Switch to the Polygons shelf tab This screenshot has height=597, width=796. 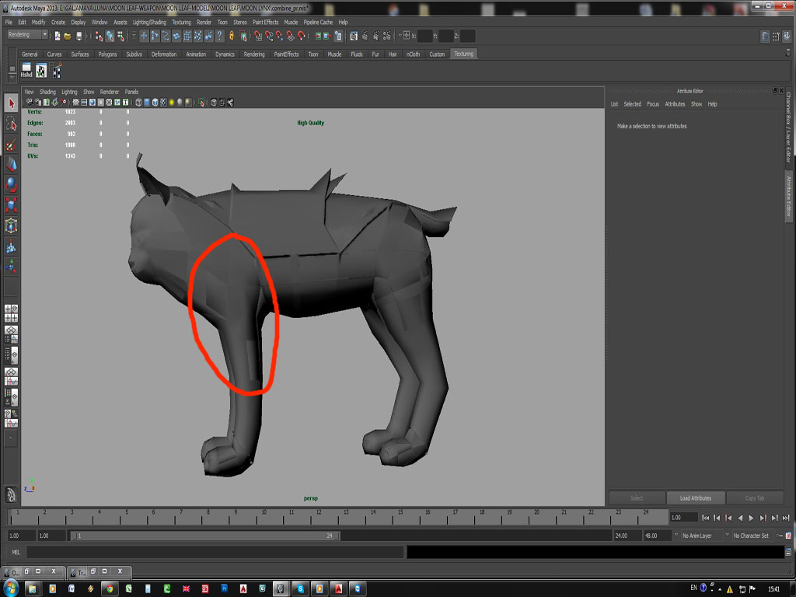click(107, 54)
